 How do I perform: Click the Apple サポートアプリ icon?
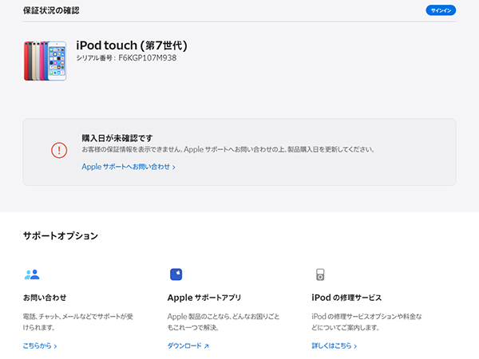pyautogui.click(x=176, y=274)
